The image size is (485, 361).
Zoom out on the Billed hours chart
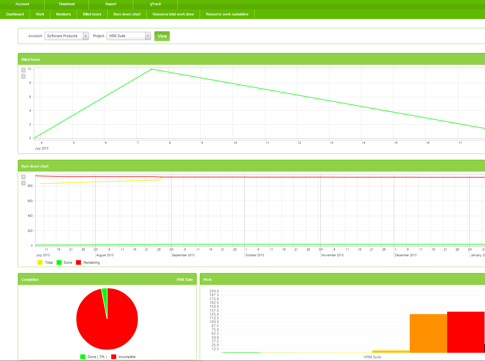pyautogui.click(x=23, y=76)
